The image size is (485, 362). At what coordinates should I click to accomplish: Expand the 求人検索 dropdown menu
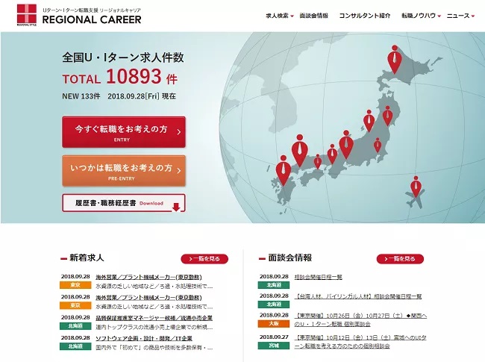(280, 16)
